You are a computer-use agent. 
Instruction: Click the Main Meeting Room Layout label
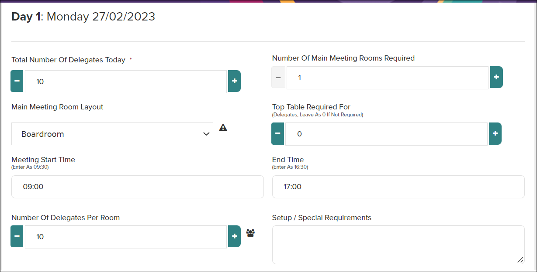[x=57, y=107]
